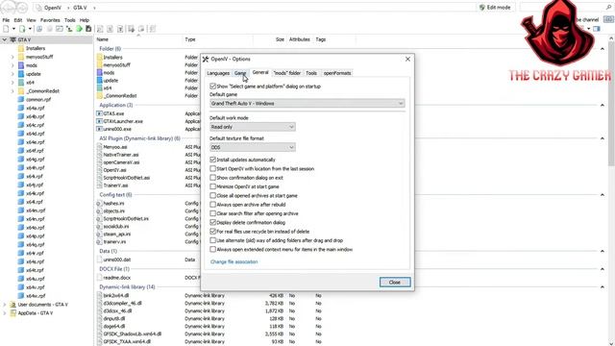This screenshot has height=346, width=615.
Task: Click the OpenIV breadcrumb in address bar
Action: click(x=53, y=8)
